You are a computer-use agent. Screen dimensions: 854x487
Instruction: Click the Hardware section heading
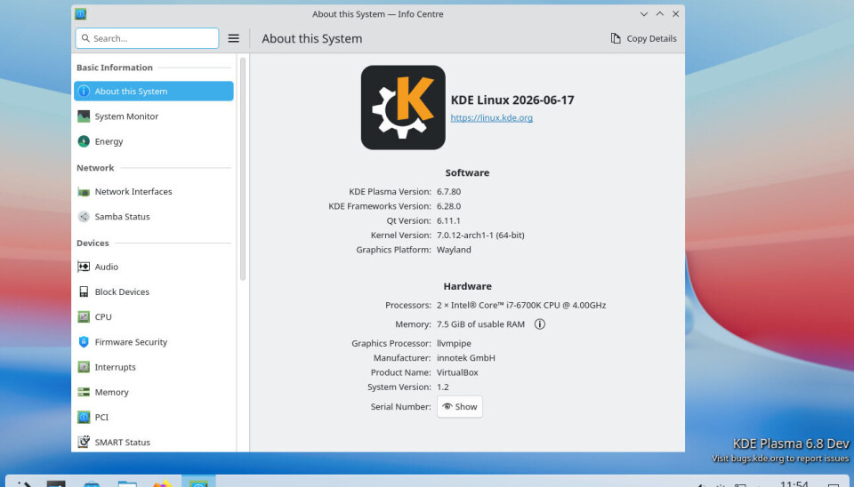(467, 286)
